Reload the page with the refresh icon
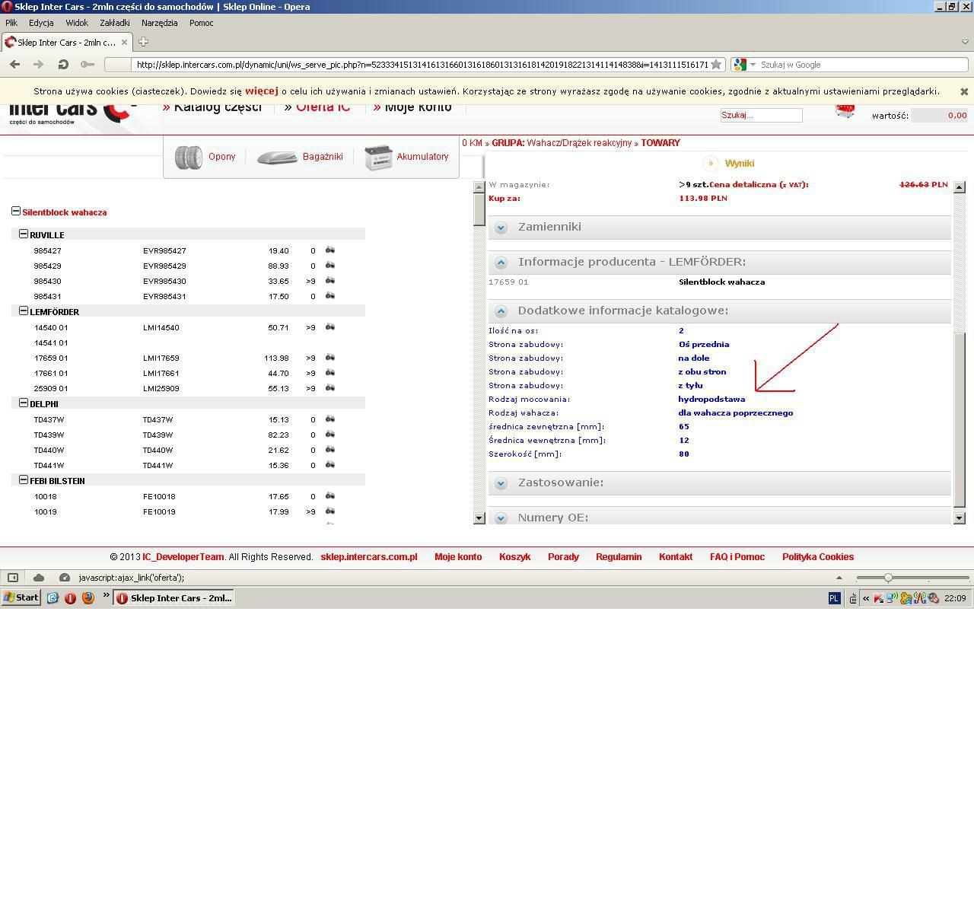974x911 pixels. pos(63,65)
